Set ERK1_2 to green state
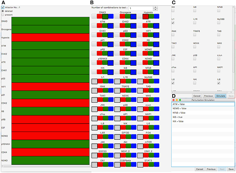This screenshot has width=236, height=173. [151, 155]
